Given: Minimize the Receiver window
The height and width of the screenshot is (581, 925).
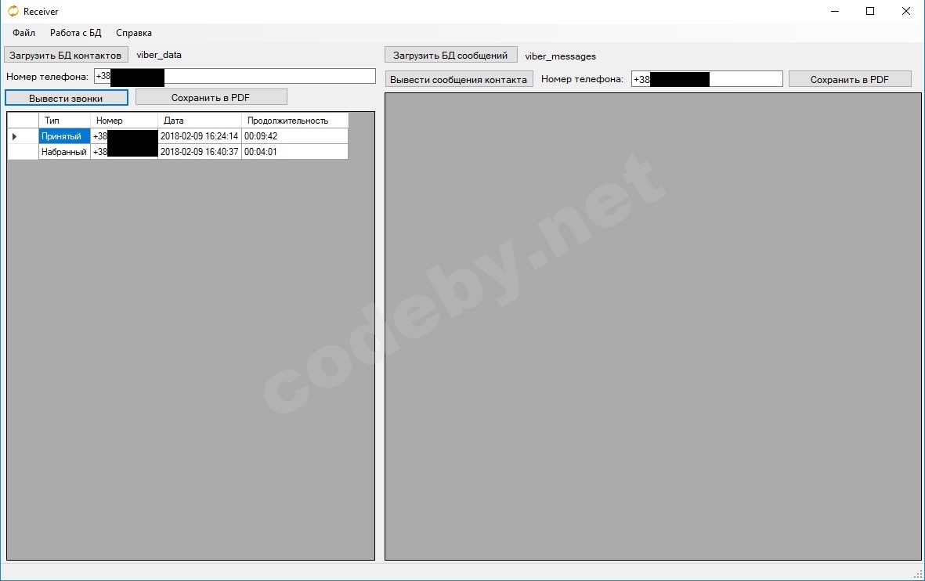Looking at the screenshot, I should coord(835,11).
